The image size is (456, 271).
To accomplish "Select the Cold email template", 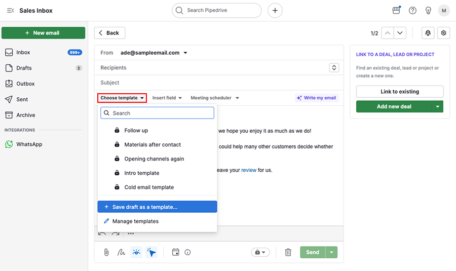I will [158, 187].
